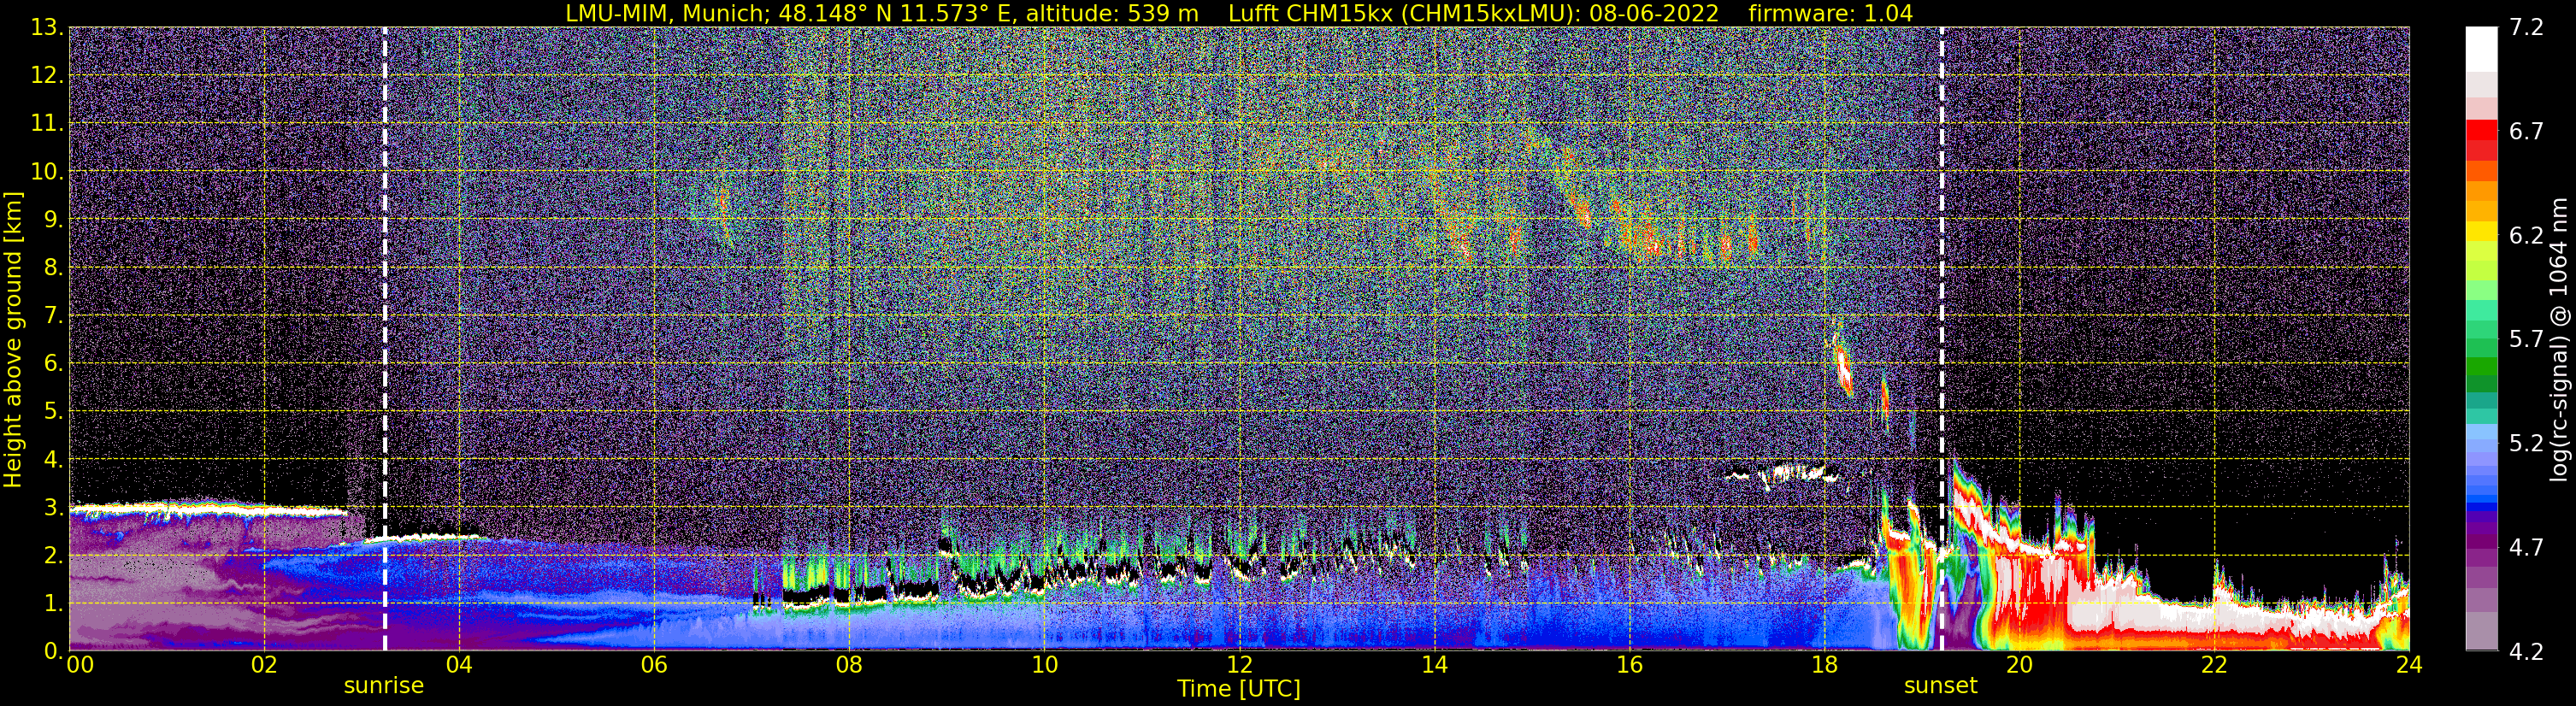The width and height of the screenshot is (2576, 706).
Task: Click the 14 time axis tick label
Action: tap(1434, 665)
